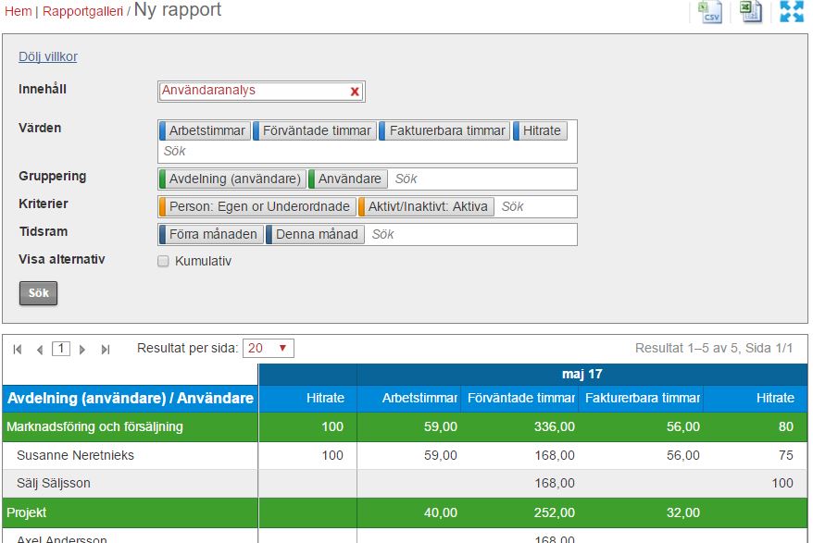The image size is (813, 543).
Task: Go to last results page
Action: tap(106, 350)
